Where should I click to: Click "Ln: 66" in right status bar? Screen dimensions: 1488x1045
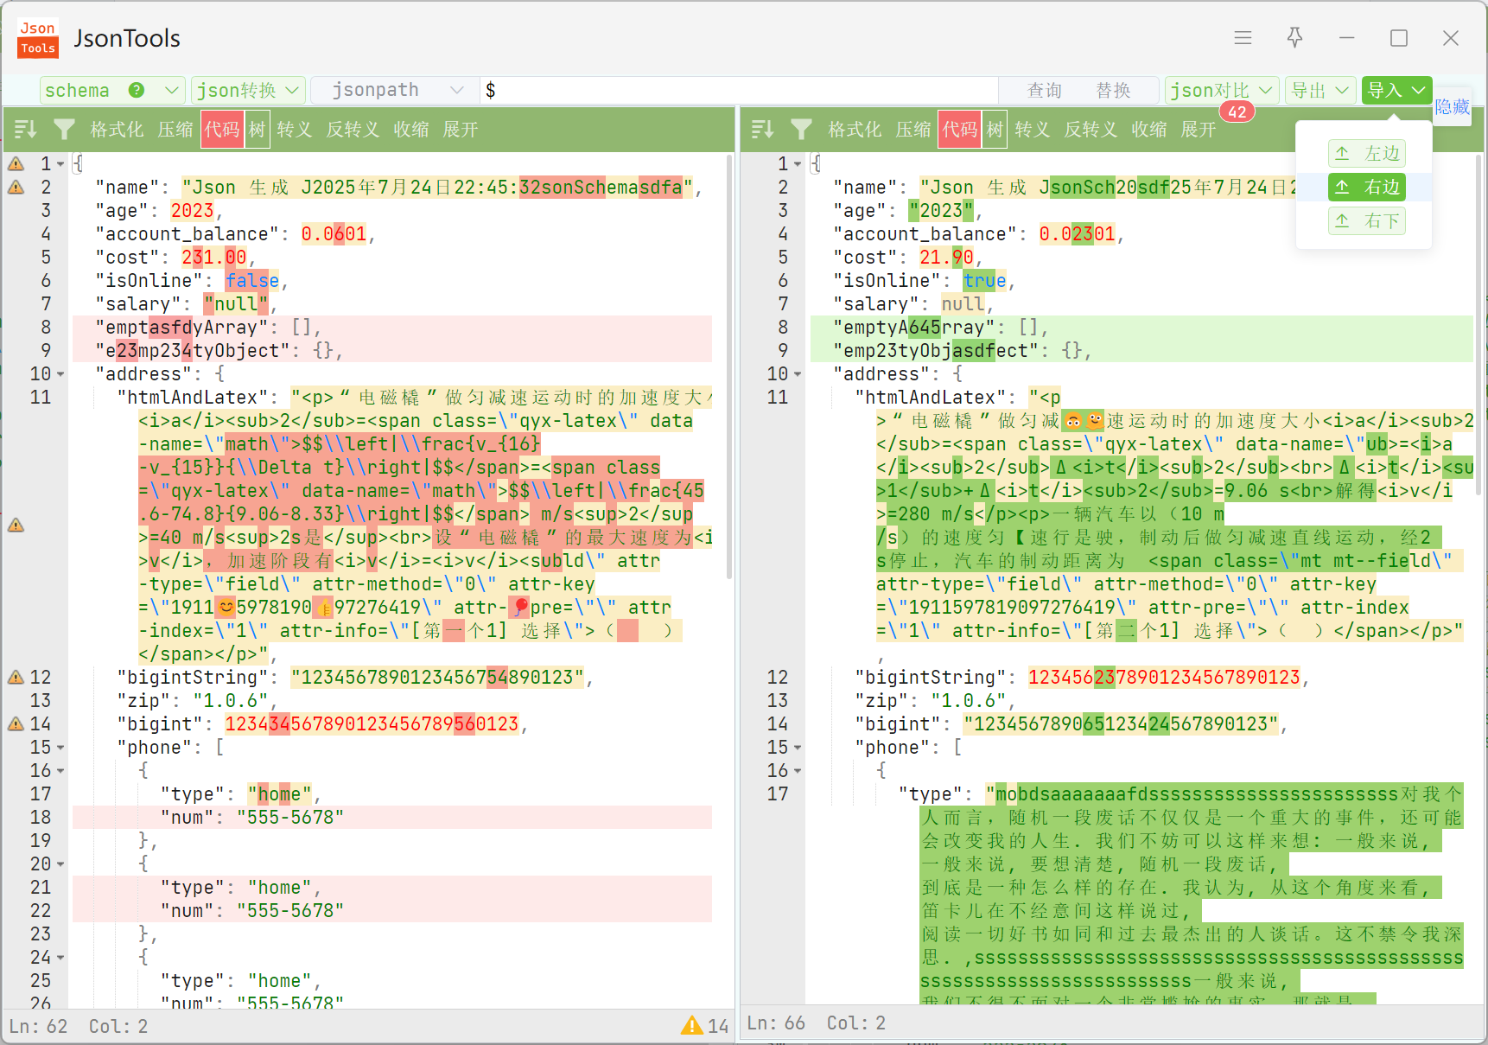[x=776, y=1023]
